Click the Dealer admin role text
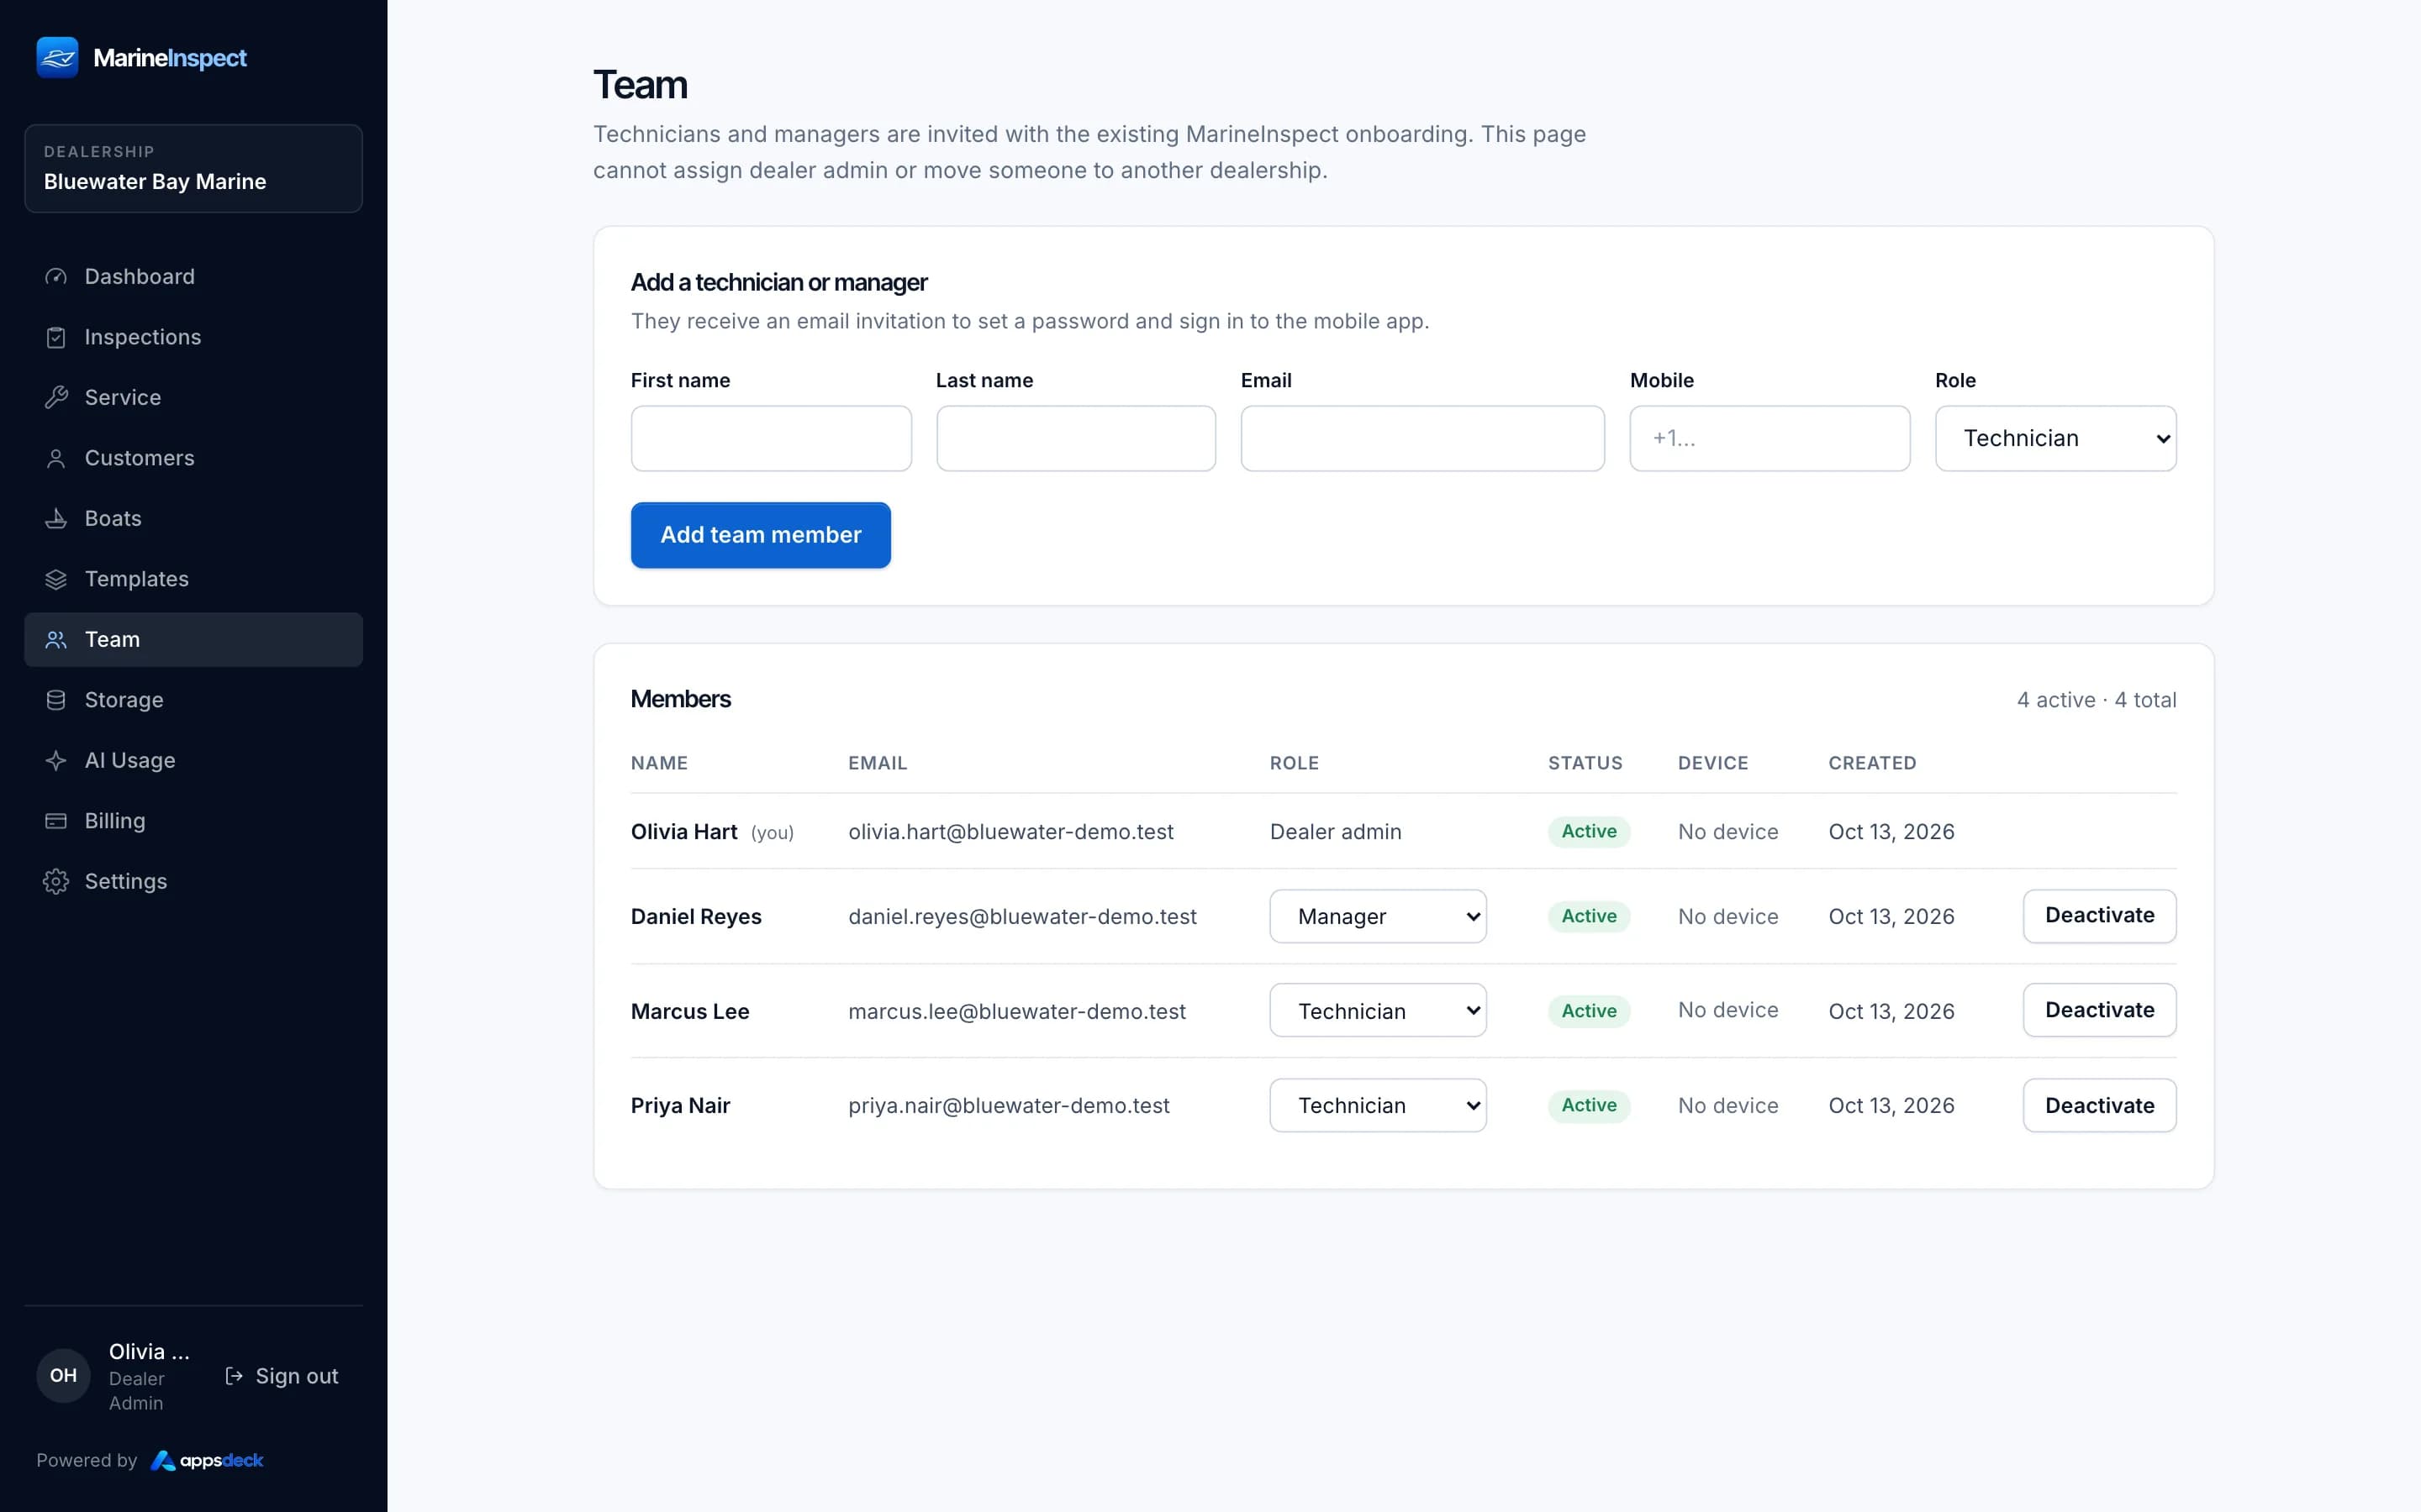 click(1336, 832)
